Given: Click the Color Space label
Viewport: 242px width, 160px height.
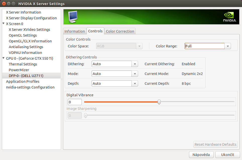Looking at the screenshot, I should click(78, 46).
